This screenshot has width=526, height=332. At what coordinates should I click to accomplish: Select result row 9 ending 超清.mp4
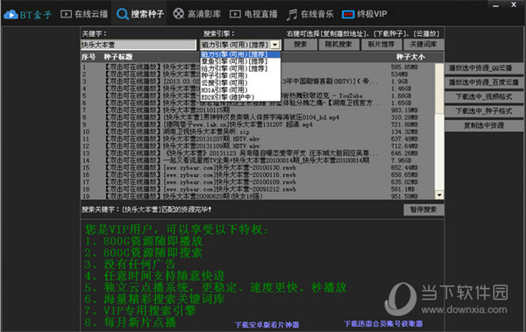tap(259, 124)
